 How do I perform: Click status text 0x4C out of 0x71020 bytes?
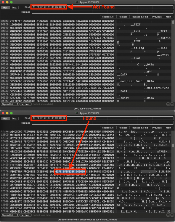pos(87,109)
